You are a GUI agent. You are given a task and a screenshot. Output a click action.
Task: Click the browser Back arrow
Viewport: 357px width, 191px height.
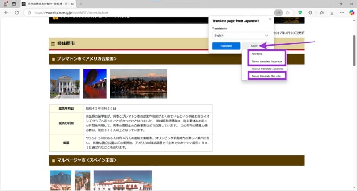[6, 12]
